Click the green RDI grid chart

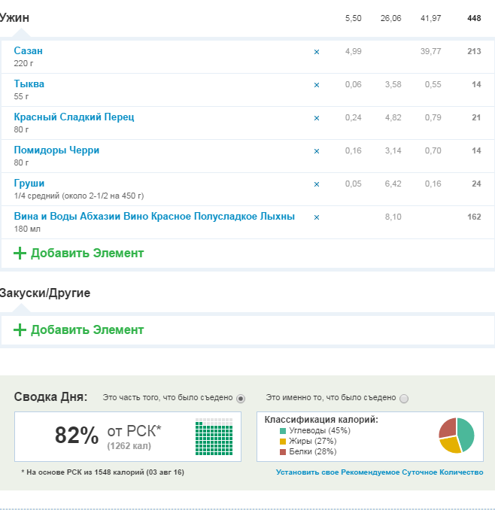click(214, 437)
